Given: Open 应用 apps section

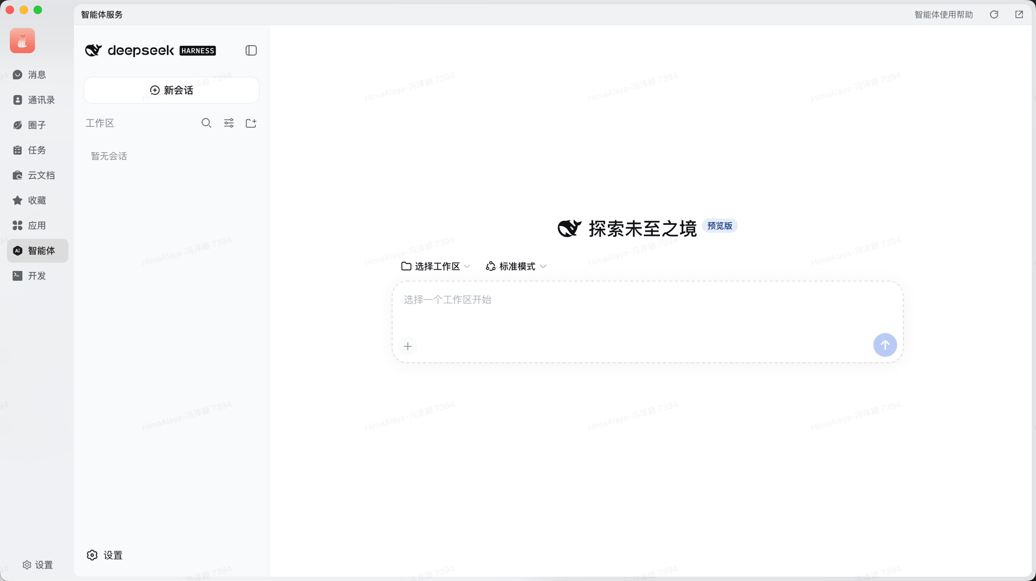Looking at the screenshot, I should pyautogui.click(x=37, y=225).
